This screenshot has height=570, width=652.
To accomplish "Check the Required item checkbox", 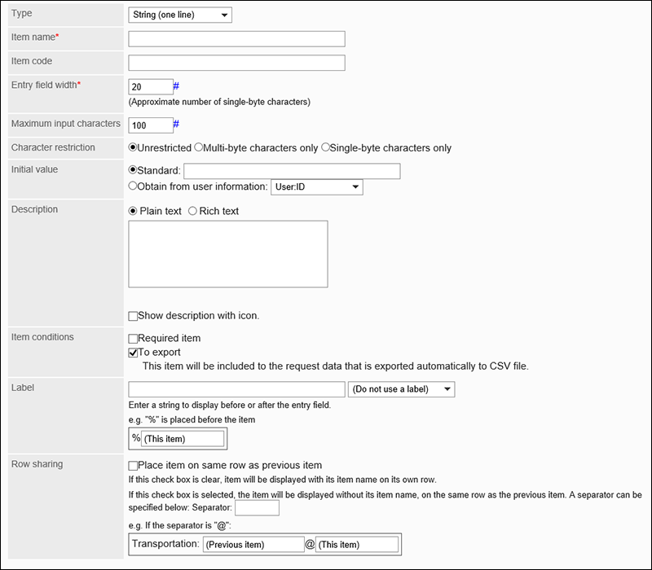I will [x=133, y=339].
